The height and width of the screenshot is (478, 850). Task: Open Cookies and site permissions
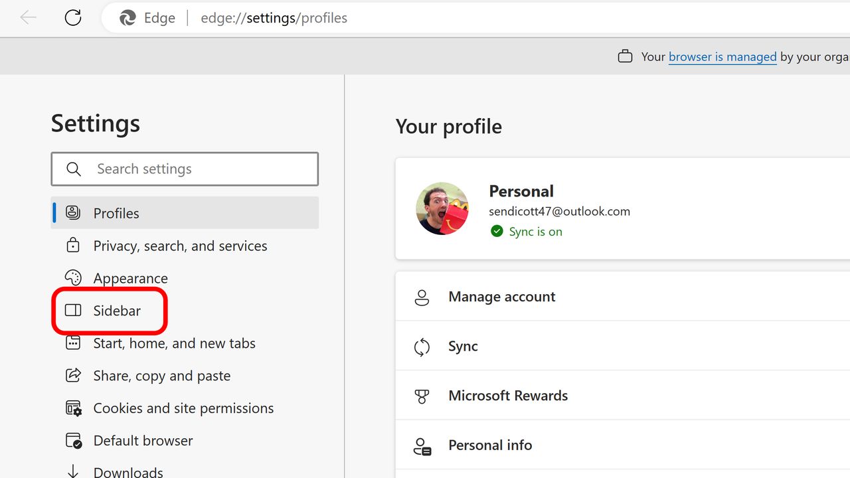pos(183,408)
